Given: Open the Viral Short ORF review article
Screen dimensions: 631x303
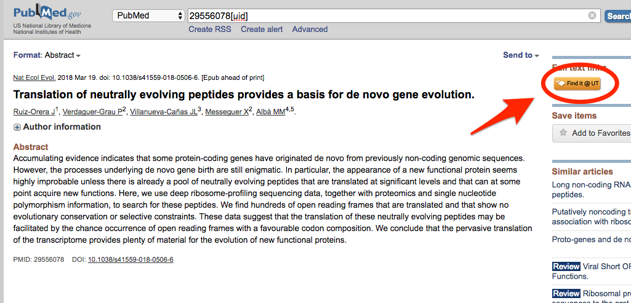Looking at the screenshot, I should pyautogui.click(x=592, y=271).
